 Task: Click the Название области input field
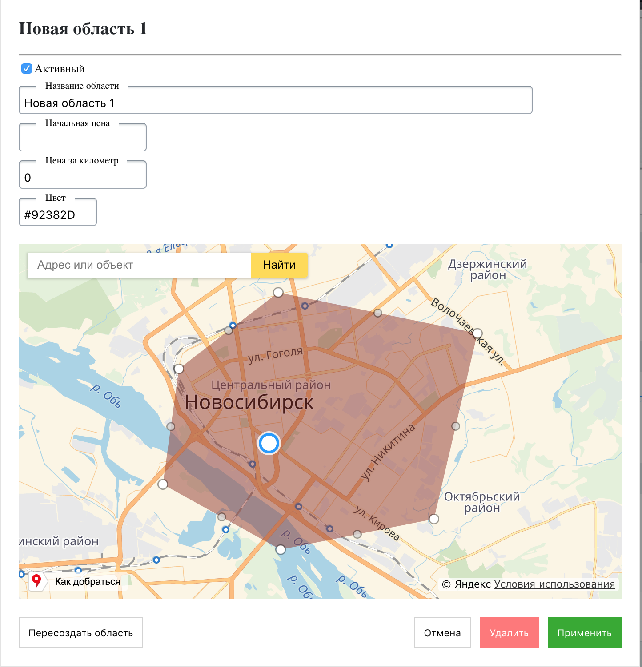coord(275,103)
